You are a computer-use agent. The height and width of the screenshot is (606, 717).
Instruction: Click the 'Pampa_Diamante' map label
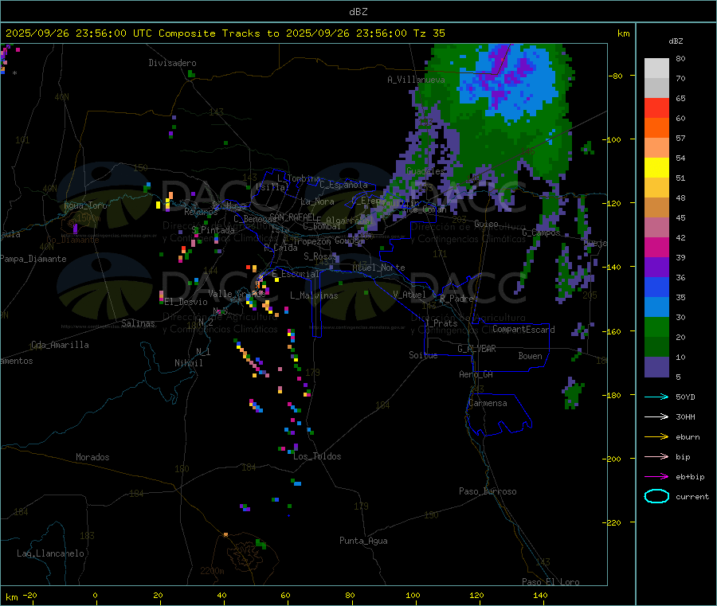click(33, 259)
